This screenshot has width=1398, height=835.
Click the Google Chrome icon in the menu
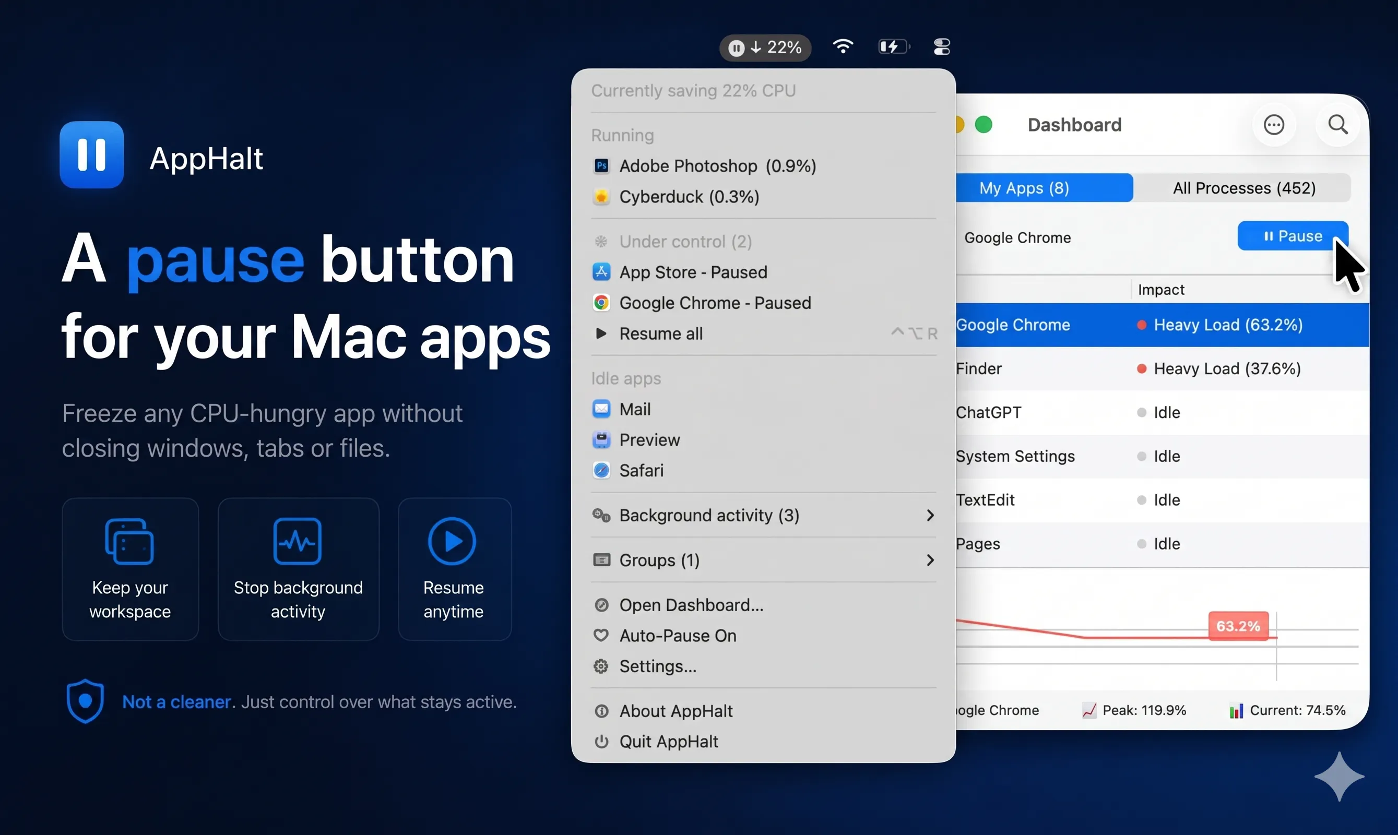601,303
